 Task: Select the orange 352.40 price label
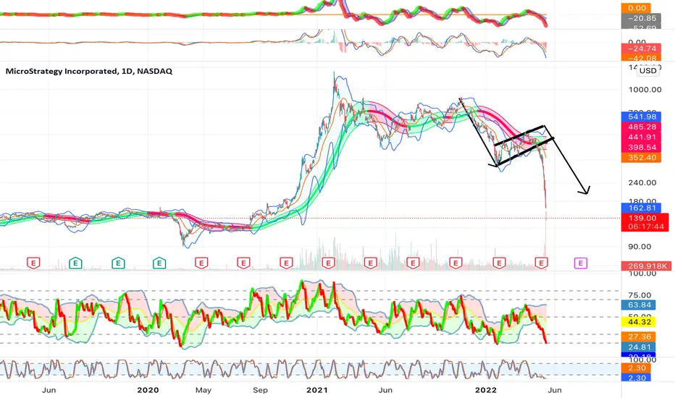[642, 158]
